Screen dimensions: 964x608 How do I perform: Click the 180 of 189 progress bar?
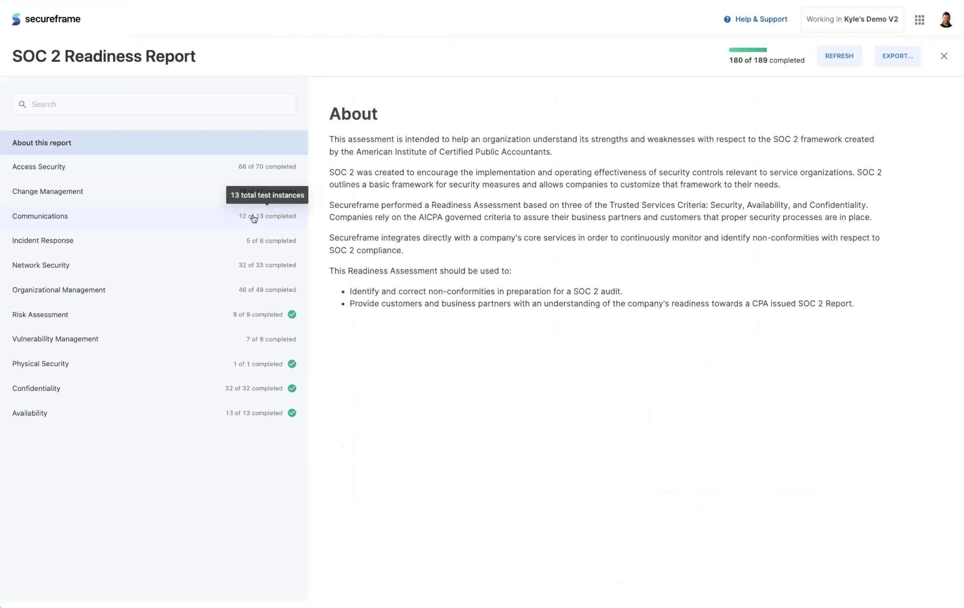[x=747, y=50]
